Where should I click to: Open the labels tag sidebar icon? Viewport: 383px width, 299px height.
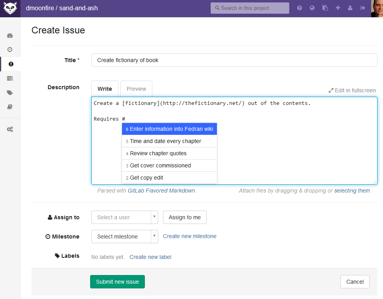click(x=10, y=93)
